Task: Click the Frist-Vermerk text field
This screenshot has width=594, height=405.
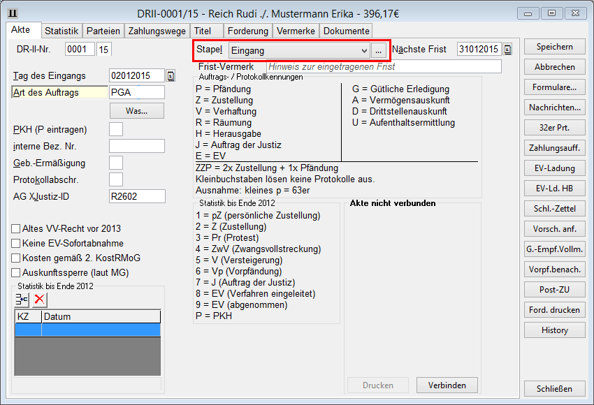Action: tap(383, 66)
